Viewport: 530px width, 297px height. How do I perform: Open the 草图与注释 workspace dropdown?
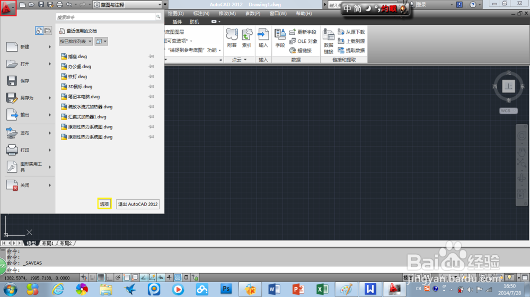point(128,4)
